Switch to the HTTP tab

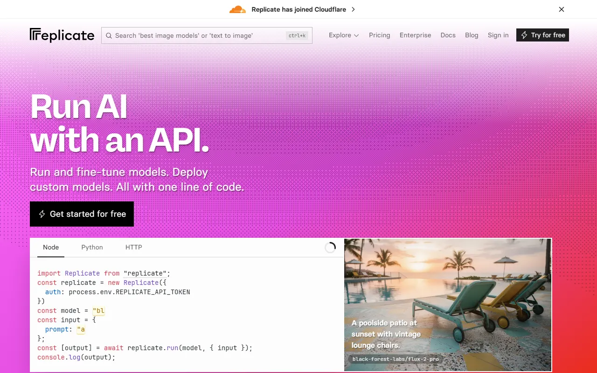click(x=133, y=247)
